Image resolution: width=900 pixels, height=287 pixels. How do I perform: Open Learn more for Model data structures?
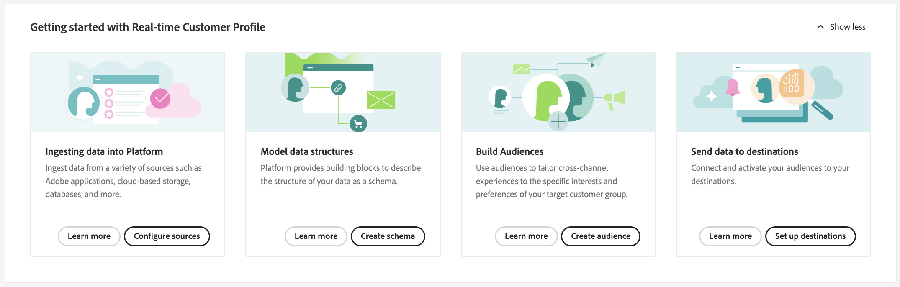316,236
